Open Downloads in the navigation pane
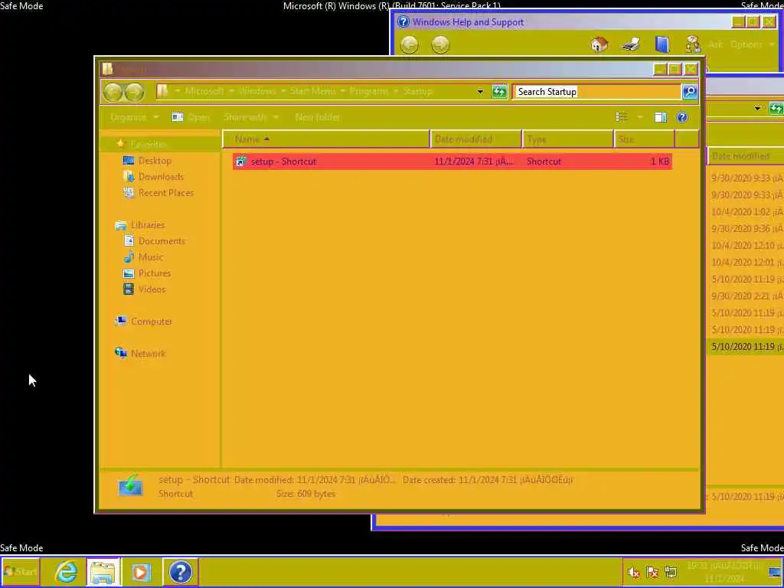This screenshot has height=588, width=784. (x=161, y=177)
